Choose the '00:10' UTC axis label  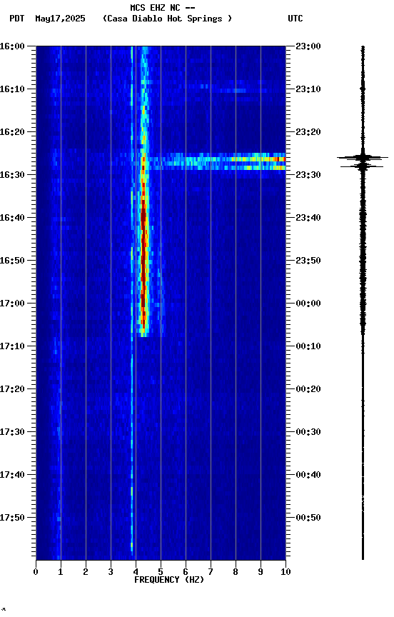coord(308,346)
